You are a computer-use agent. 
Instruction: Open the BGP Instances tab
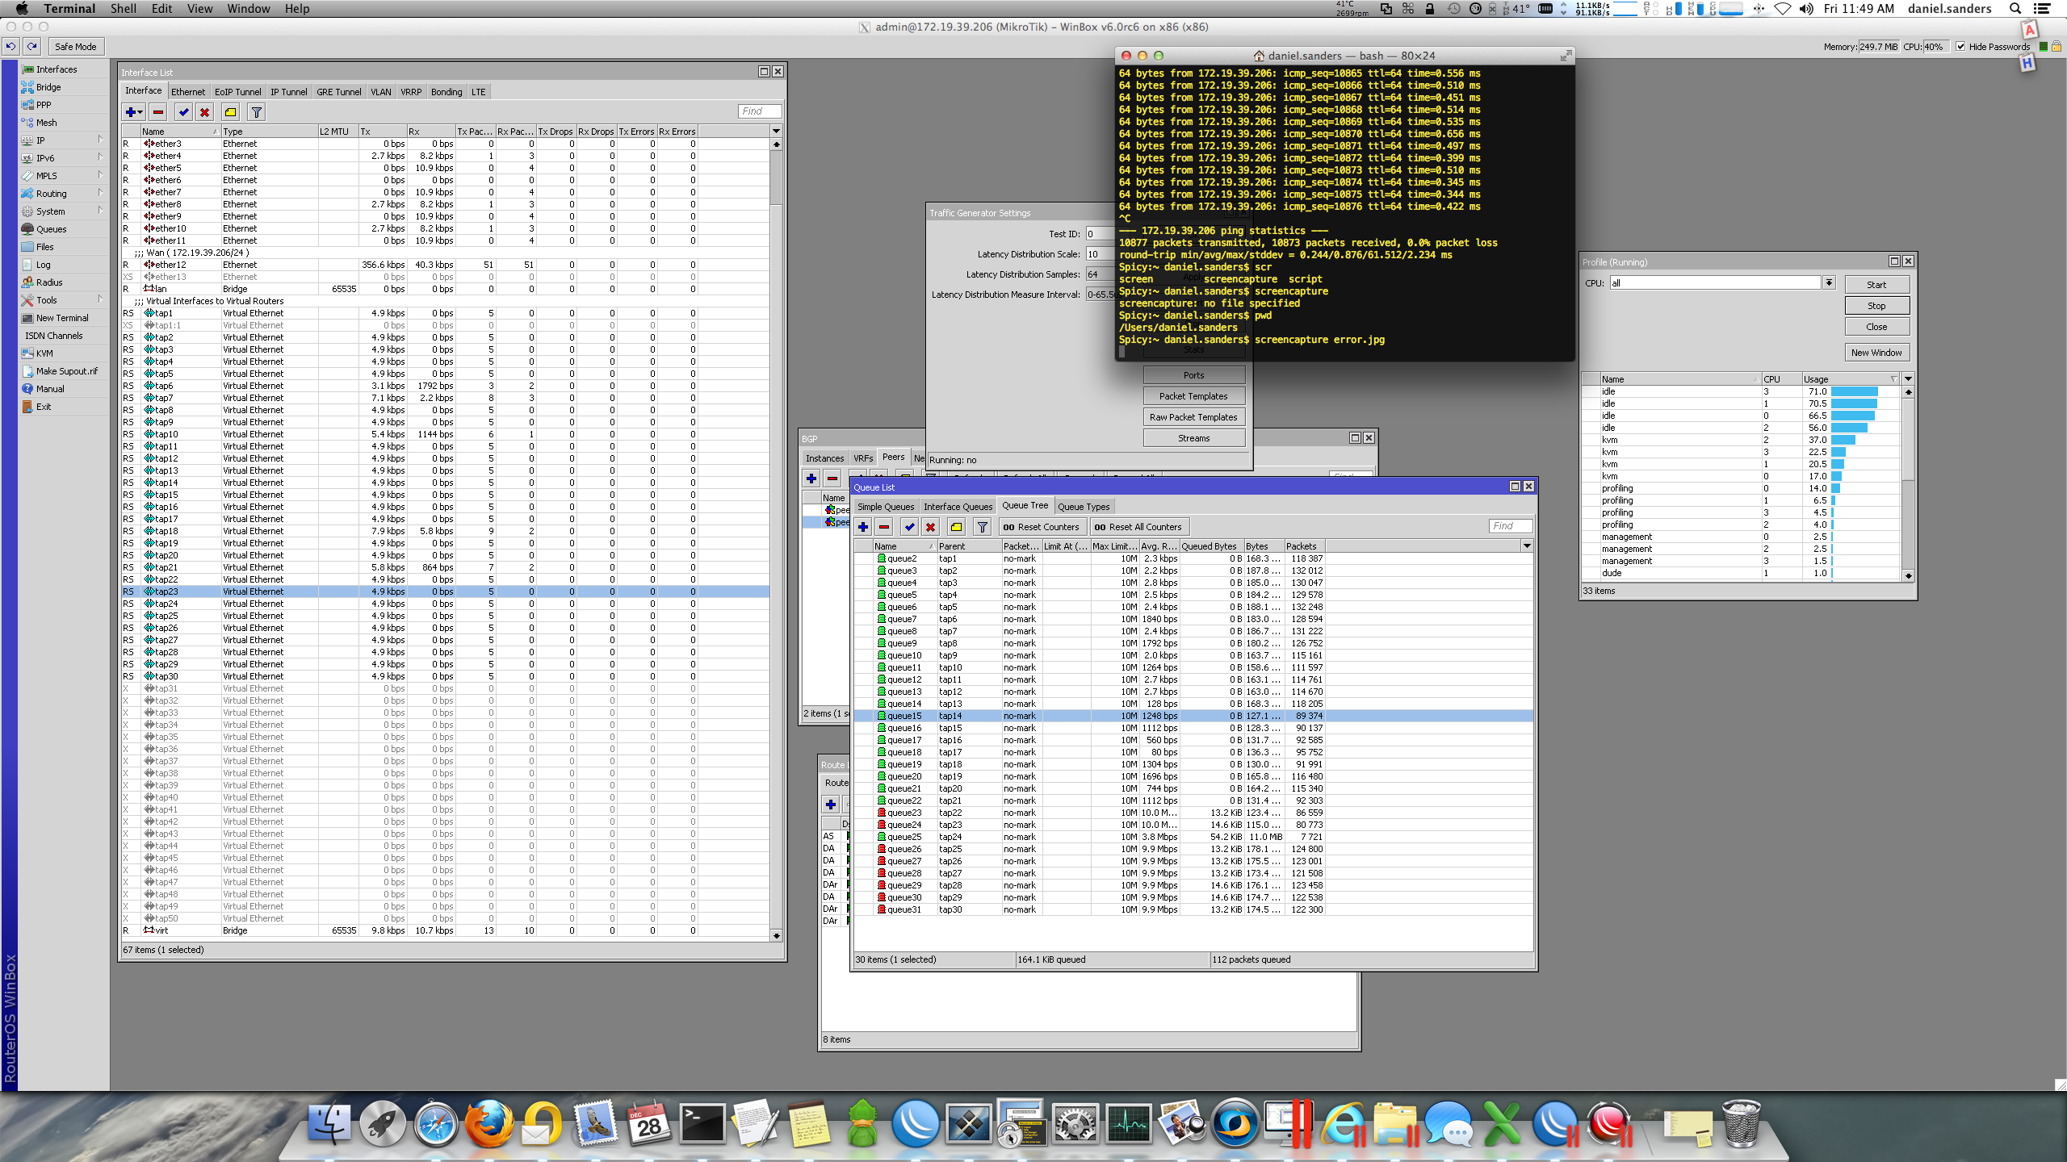824,458
